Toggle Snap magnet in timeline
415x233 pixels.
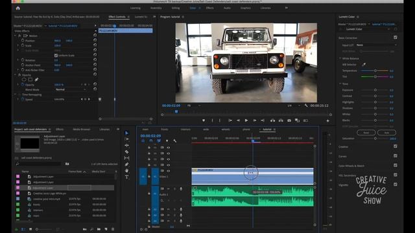pos(151,141)
